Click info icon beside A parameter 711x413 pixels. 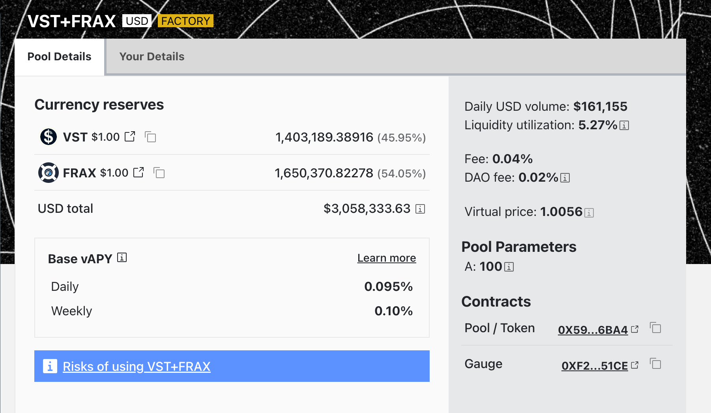click(x=509, y=267)
